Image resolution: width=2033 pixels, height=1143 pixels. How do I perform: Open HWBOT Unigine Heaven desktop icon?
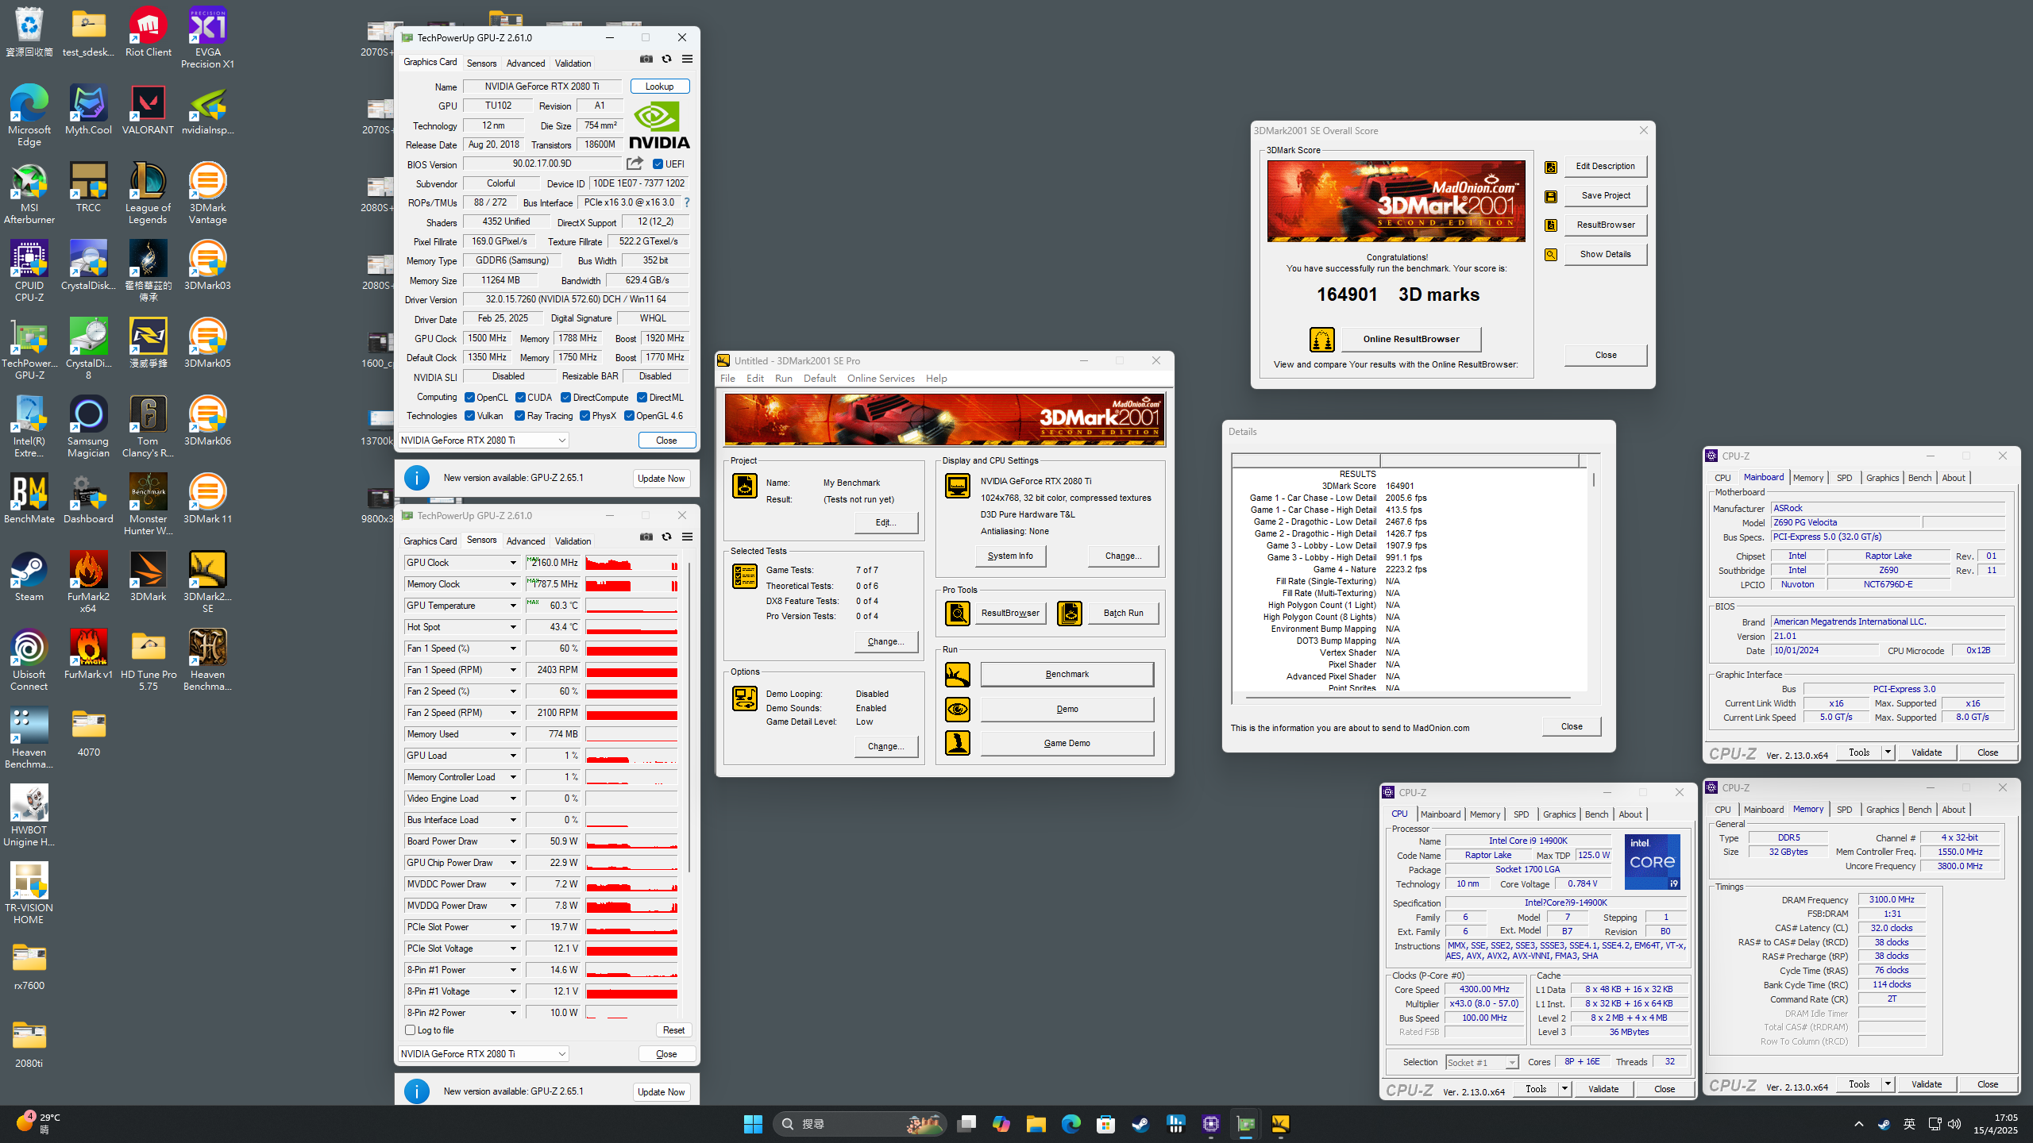click(29, 816)
